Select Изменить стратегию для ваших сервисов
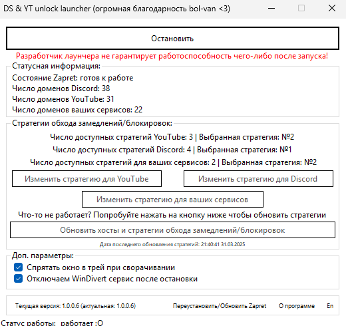Image resolution: width=346 pixels, height=326 pixels. 172,200
